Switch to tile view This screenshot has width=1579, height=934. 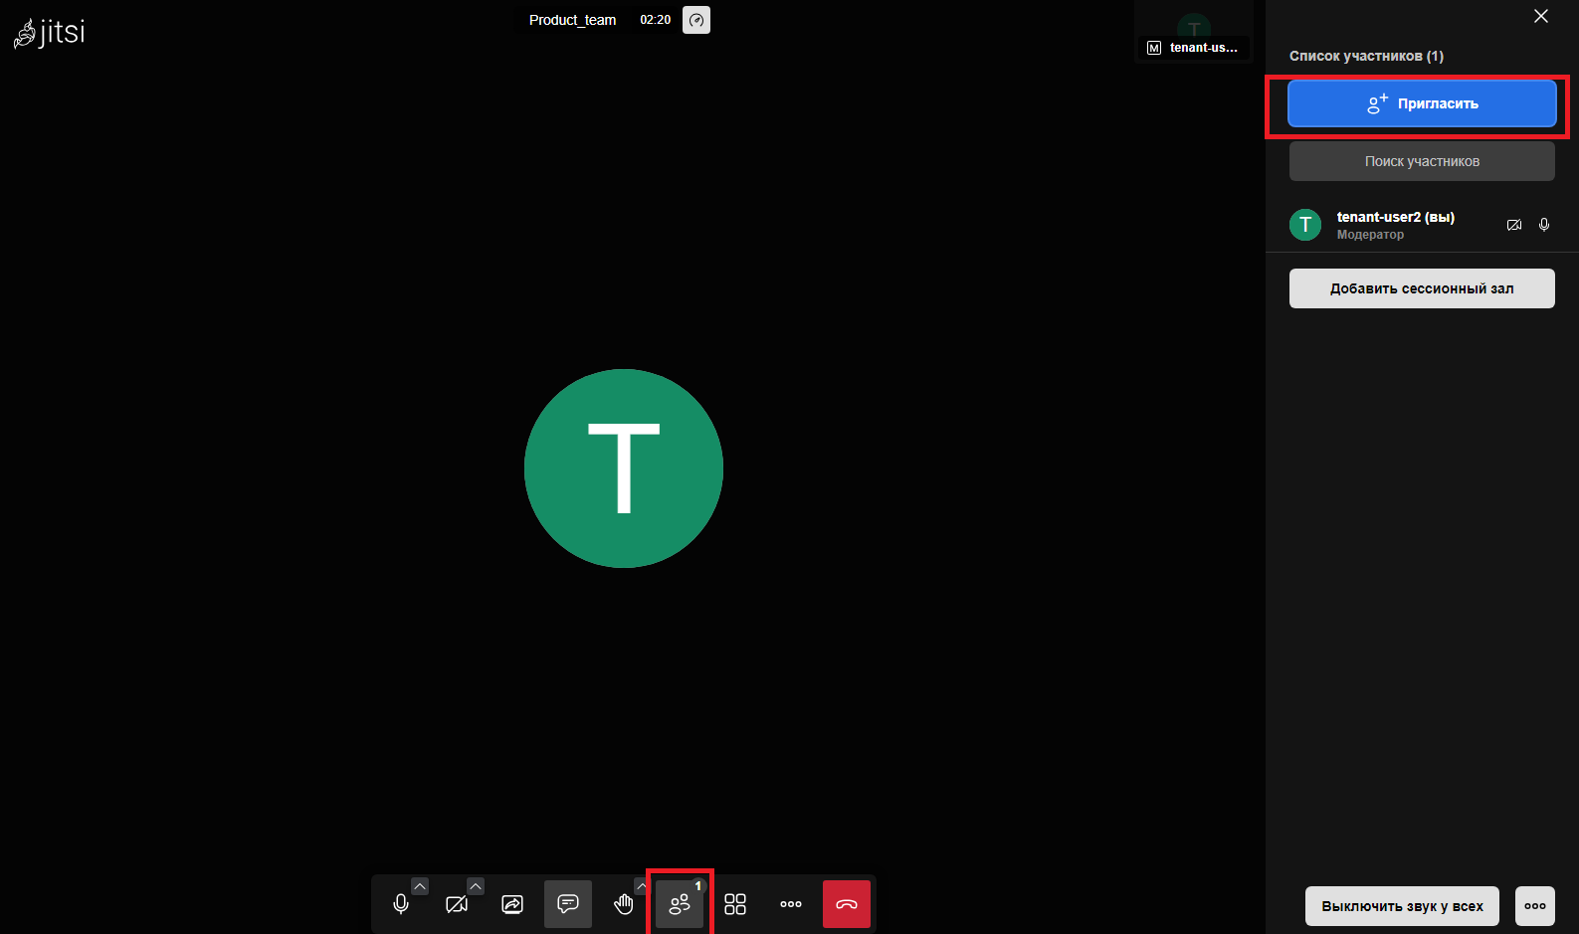click(x=735, y=904)
